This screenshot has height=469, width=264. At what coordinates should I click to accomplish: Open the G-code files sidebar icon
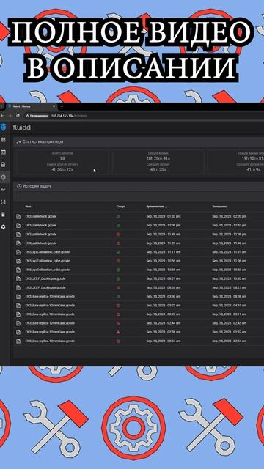[3, 164]
